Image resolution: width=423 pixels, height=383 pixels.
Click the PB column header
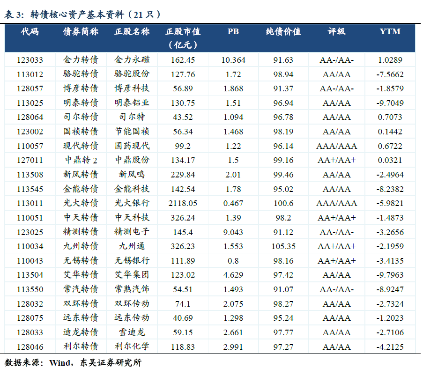tap(233, 31)
